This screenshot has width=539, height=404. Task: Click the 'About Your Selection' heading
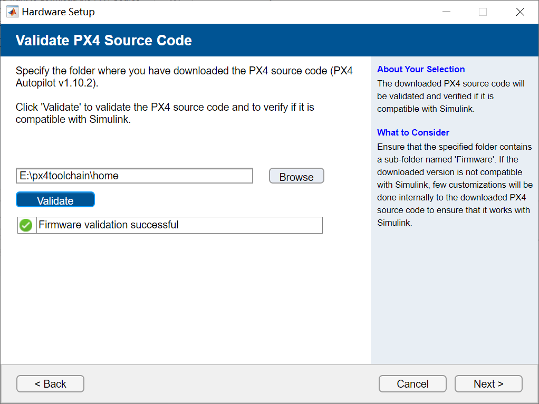421,69
